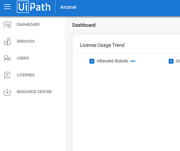Navigate to USERS section

[23, 58]
